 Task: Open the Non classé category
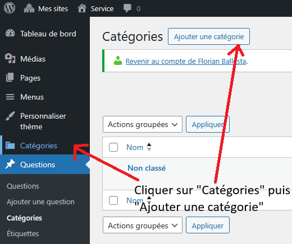[147, 168]
